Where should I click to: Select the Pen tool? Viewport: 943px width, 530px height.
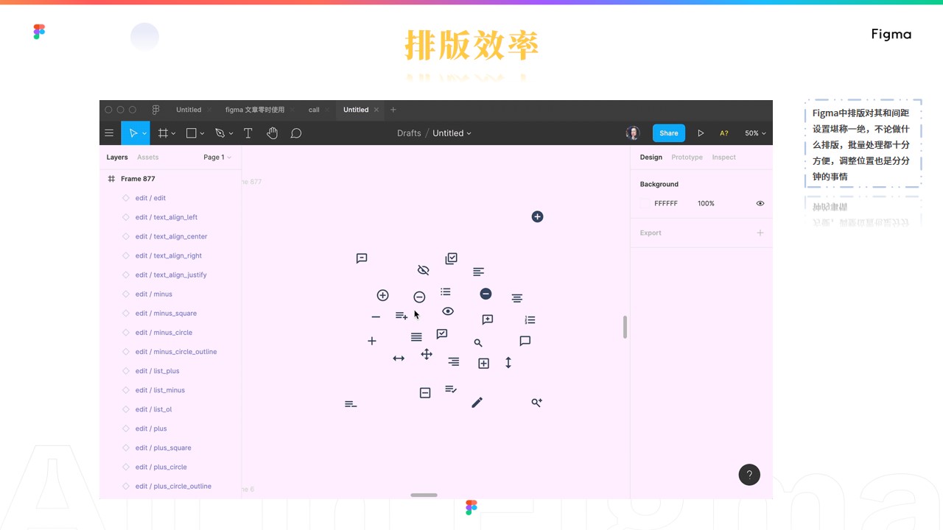[220, 133]
